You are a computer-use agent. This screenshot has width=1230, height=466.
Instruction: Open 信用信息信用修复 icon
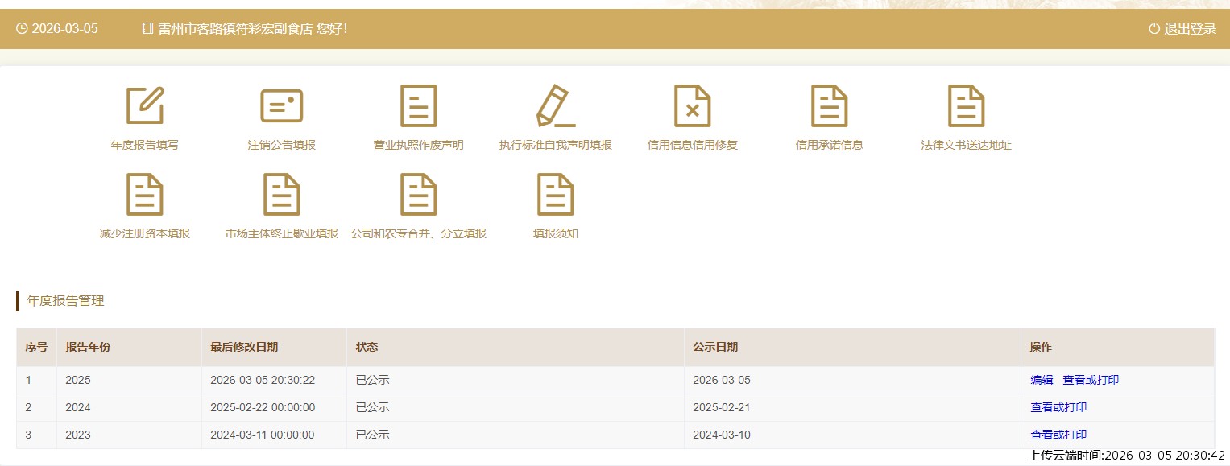(693, 105)
